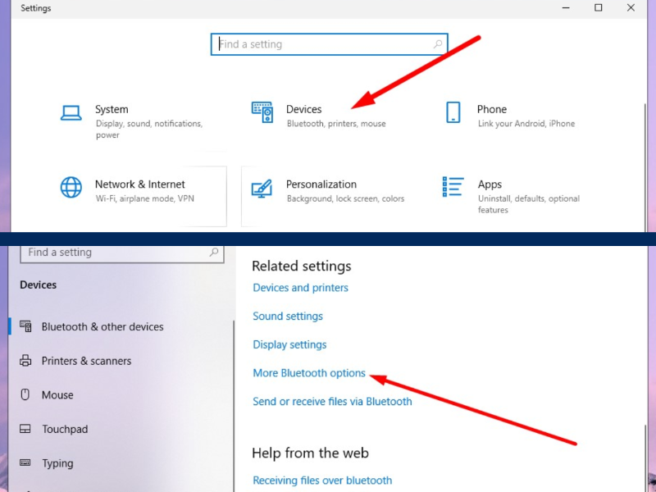656x492 pixels.
Task: Click the Network & Internet globe icon
Action: tap(71, 188)
